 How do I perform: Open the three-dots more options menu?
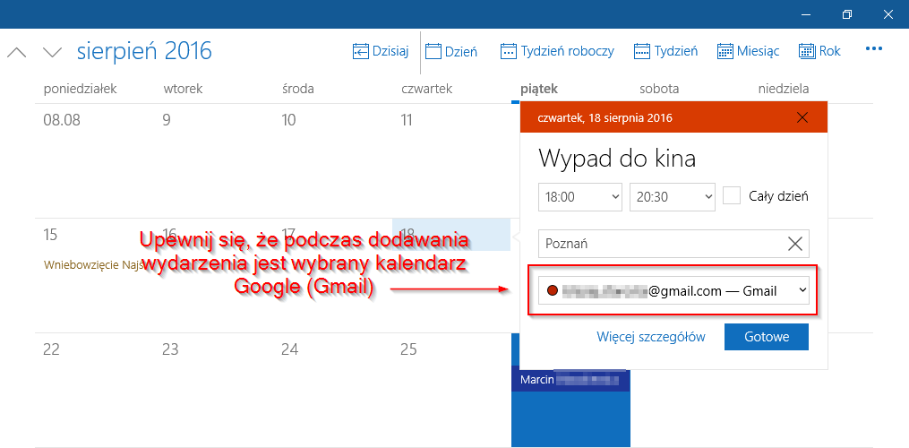874,50
